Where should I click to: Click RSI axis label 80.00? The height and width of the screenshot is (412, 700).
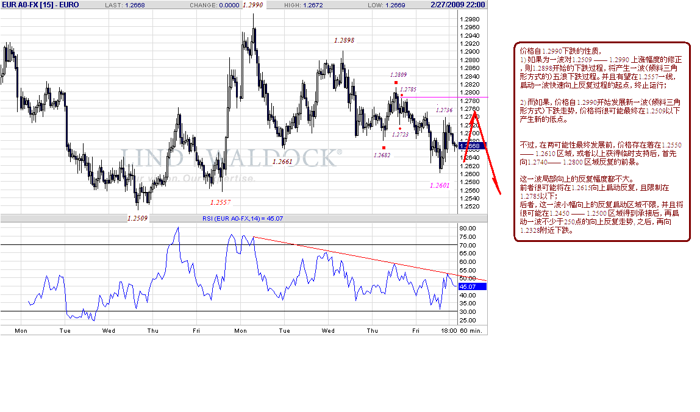468,228
